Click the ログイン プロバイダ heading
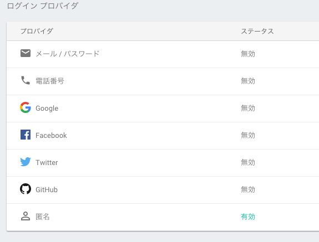Screen dimensions: 319x242 click(43, 6)
